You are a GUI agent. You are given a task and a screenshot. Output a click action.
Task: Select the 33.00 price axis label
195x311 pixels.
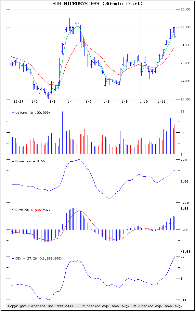[x=185, y=27]
